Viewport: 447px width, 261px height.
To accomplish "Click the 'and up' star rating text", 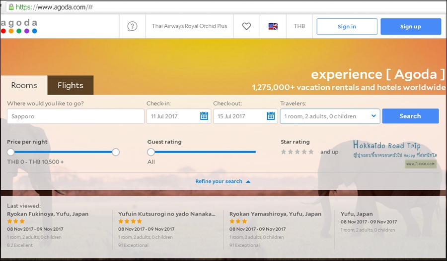I will coord(329,152).
